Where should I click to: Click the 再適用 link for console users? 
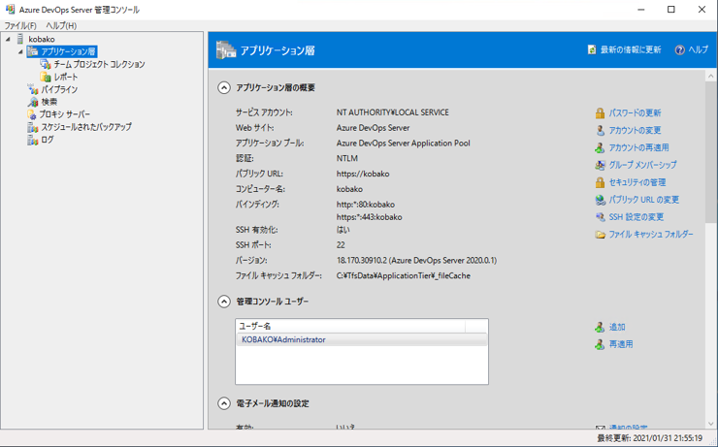[621, 344]
